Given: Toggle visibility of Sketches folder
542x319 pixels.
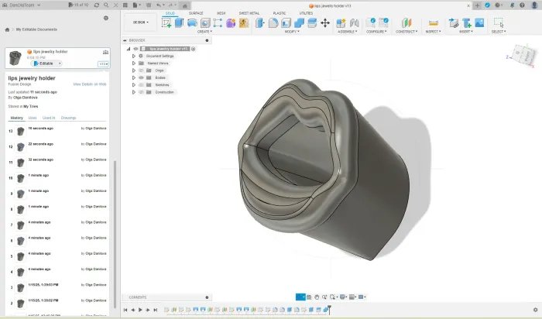Looking at the screenshot, I should pos(141,85).
